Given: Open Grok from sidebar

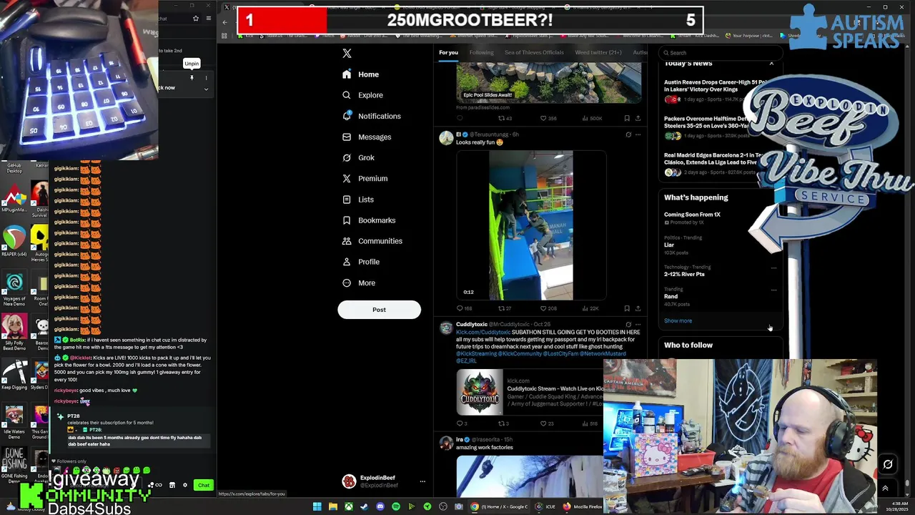Looking at the screenshot, I should (358, 157).
